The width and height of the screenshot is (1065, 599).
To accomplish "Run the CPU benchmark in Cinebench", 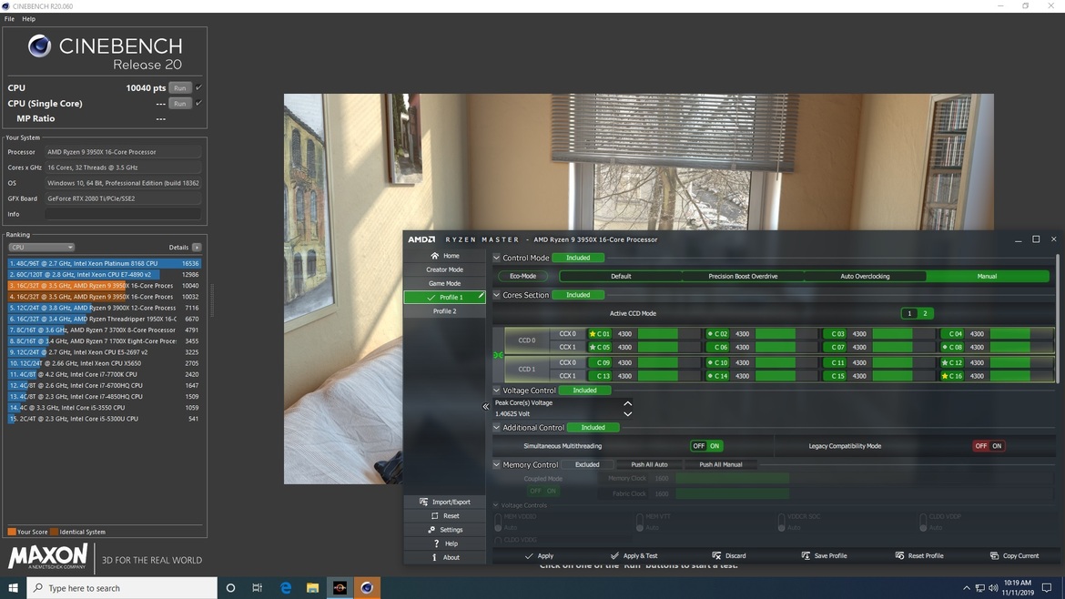I will pyautogui.click(x=180, y=87).
